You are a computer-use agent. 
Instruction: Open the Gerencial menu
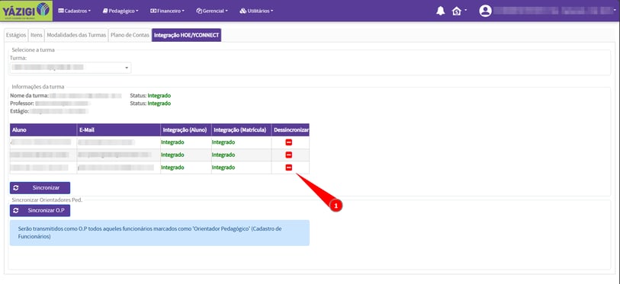coord(212,11)
